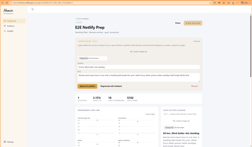252x147 pixels.
Task: Discard the drafted ad
Action: coord(194,86)
